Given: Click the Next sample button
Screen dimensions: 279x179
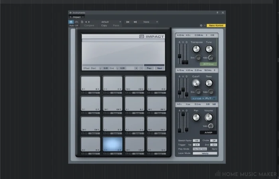Looking at the screenshot, I should (159, 68).
